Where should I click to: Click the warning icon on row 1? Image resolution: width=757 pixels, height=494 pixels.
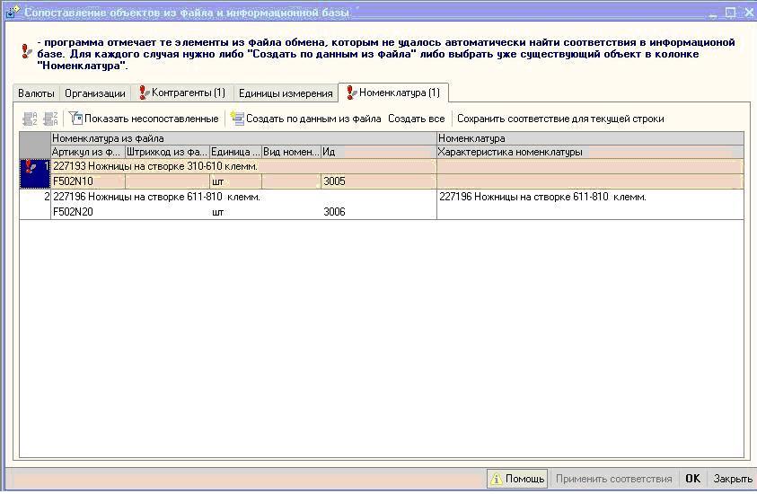tap(31, 167)
